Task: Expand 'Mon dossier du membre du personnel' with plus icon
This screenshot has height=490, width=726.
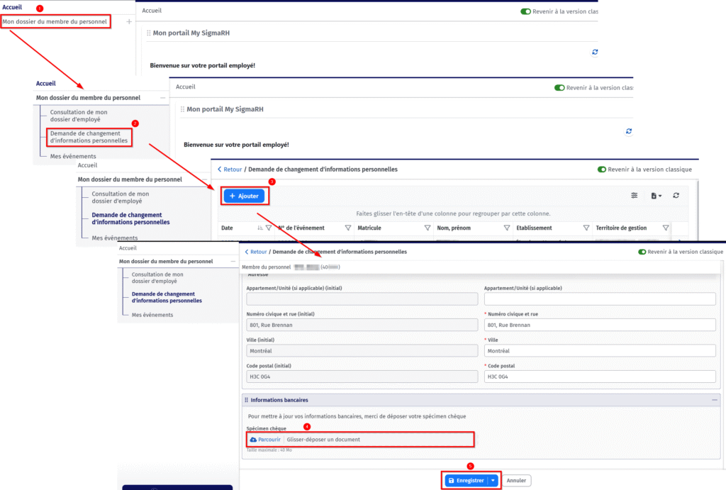Action: tap(128, 22)
